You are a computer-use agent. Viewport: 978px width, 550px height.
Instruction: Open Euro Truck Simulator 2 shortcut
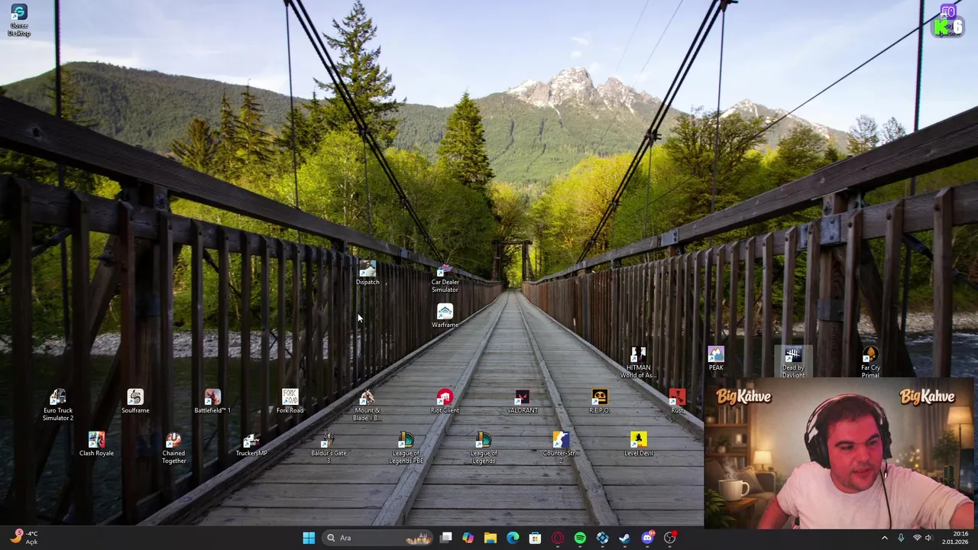[x=58, y=406]
